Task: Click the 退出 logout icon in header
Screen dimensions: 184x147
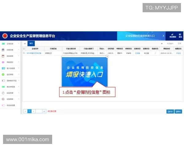Action: click(x=180, y=35)
